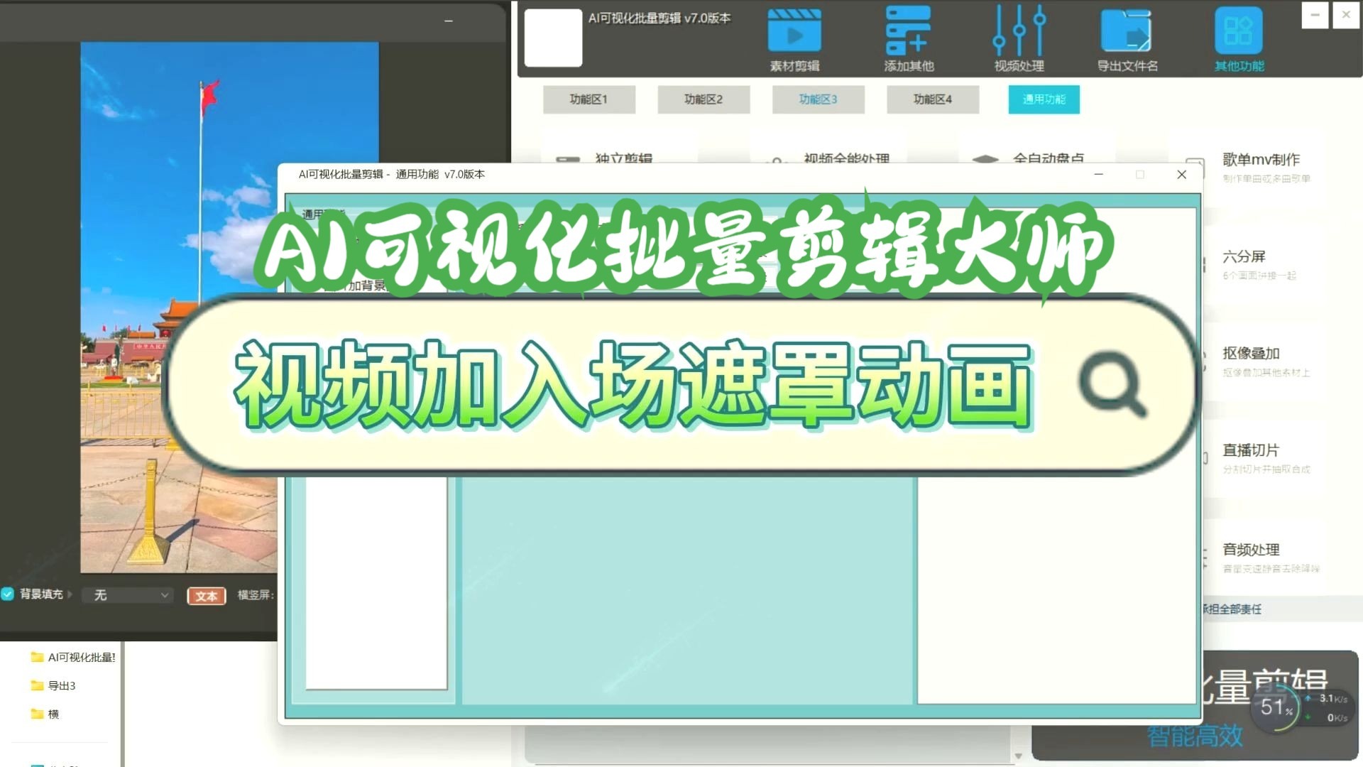Screen dimensions: 1363x767
Task: Click the scrollbar down arrow below main window
Action: click(1018, 756)
